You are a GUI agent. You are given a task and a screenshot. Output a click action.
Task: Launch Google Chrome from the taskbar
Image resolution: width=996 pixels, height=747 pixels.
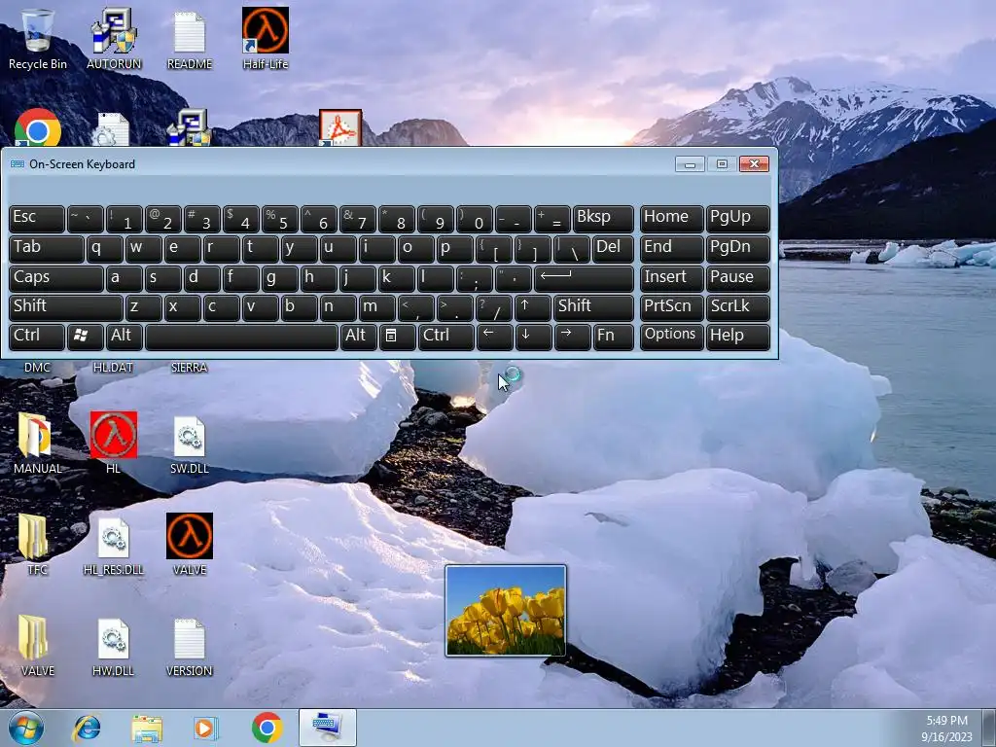coord(267,728)
